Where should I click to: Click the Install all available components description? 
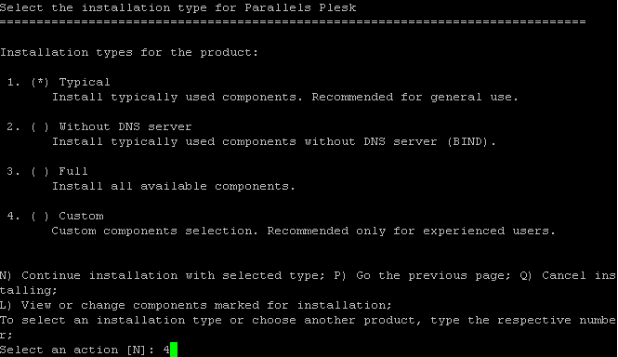pos(174,186)
